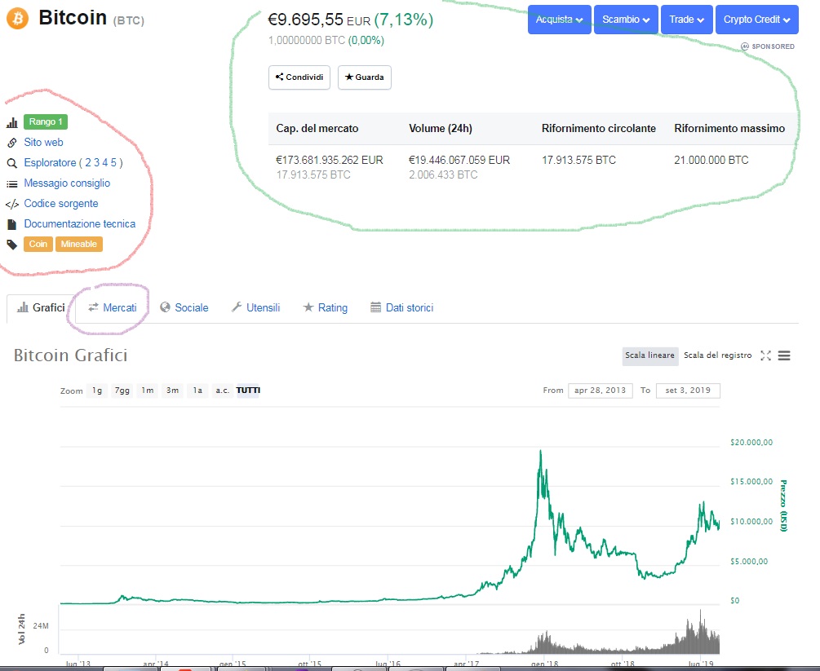Enable Scala lineare chart scale

[x=650, y=355]
